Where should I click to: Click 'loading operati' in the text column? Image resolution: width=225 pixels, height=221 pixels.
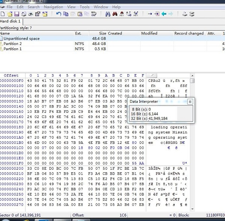[169, 127]
